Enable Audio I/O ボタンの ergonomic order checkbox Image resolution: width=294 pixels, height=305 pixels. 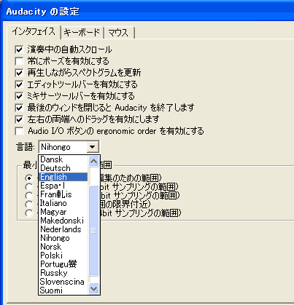pos(19,131)
